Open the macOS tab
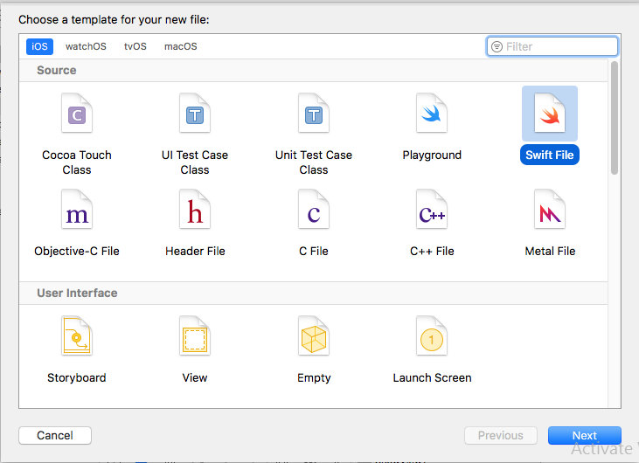 click(181, 46)
